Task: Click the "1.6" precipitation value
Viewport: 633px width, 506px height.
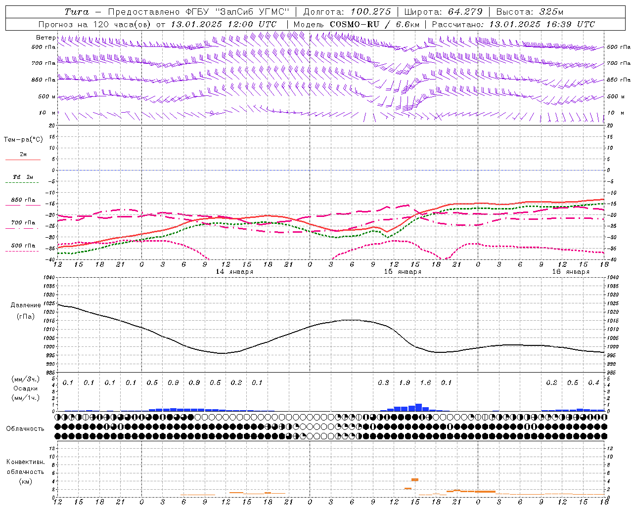Action: 425,382
